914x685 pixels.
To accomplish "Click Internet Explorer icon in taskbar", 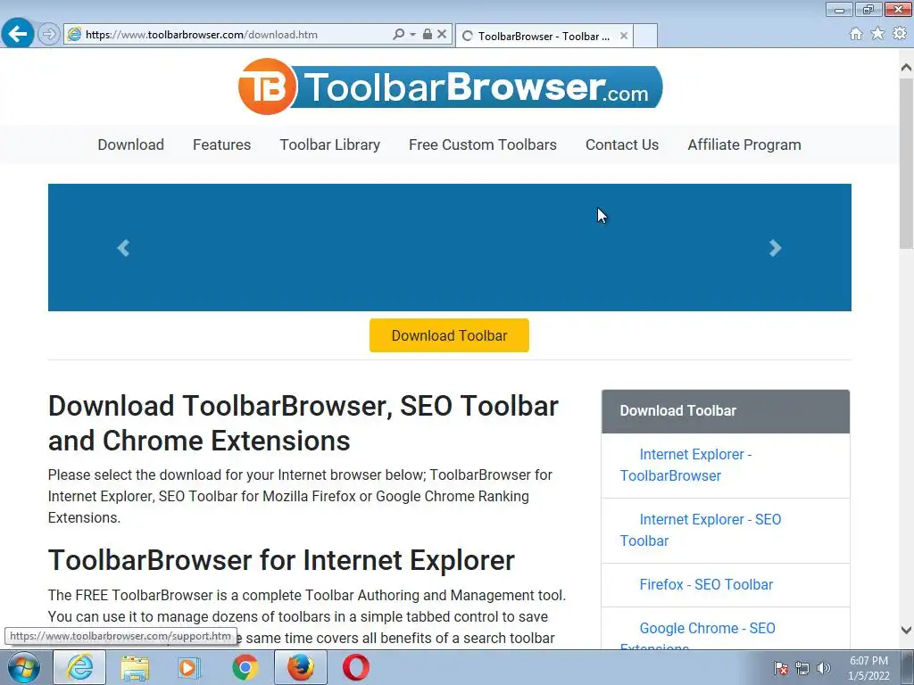I will pyautogui.click(x=79, y=667).
